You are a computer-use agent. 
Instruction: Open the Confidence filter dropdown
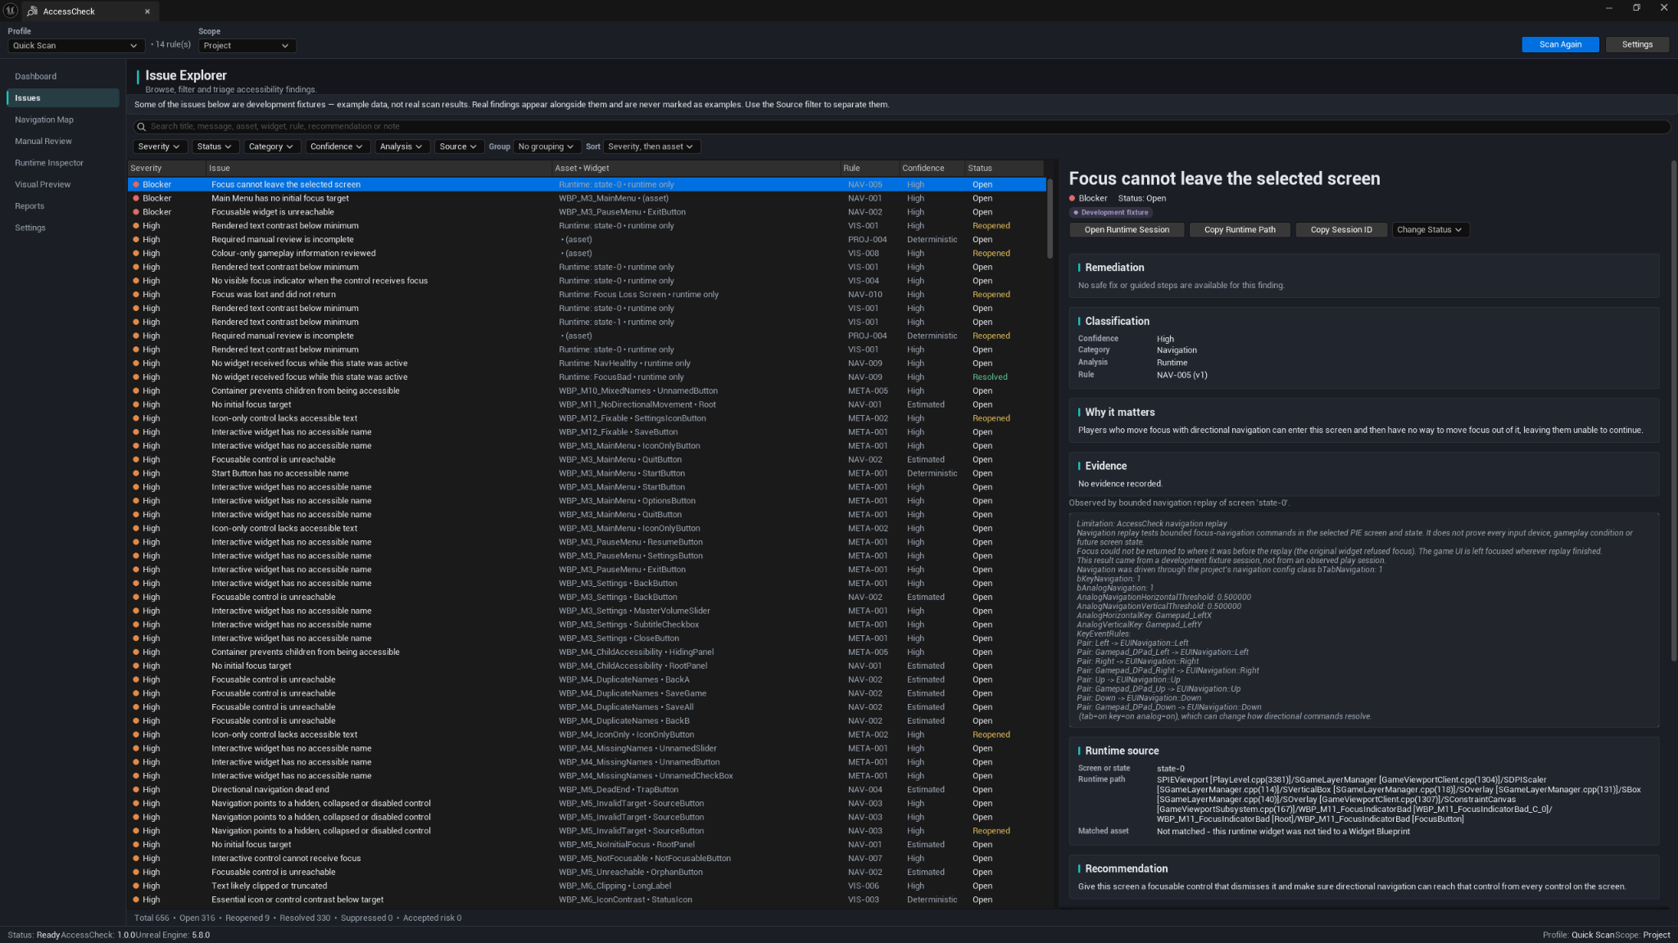click(x=338, y=147)
